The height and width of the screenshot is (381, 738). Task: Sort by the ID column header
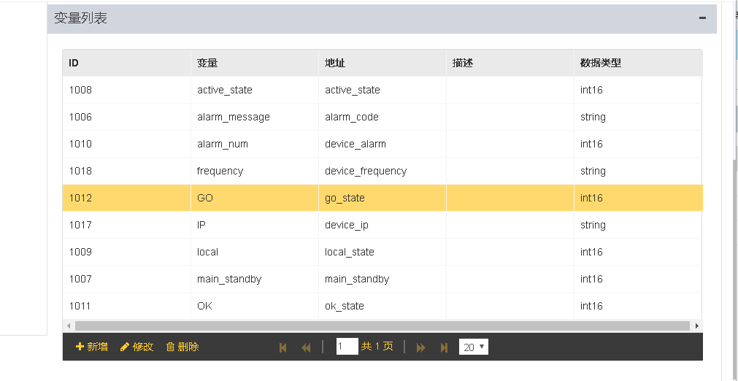click(126, 63)
